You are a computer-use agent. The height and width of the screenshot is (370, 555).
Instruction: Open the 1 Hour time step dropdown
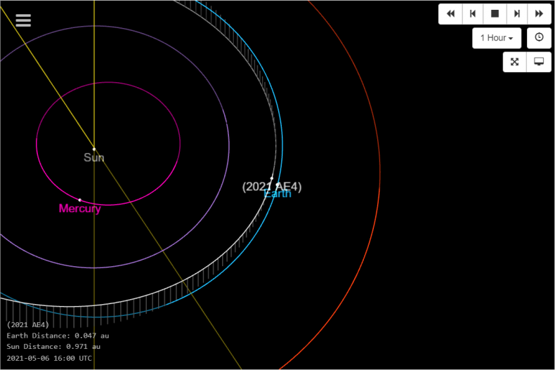click(497, 38)
